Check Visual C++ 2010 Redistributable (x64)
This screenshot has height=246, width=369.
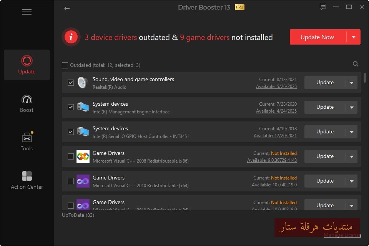pos(71,181)
